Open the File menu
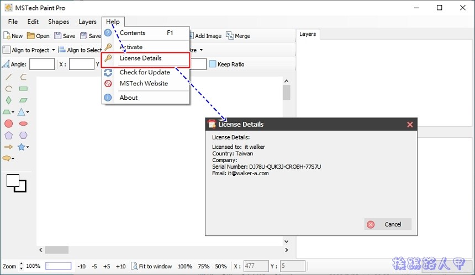 (x=13, y=21)
